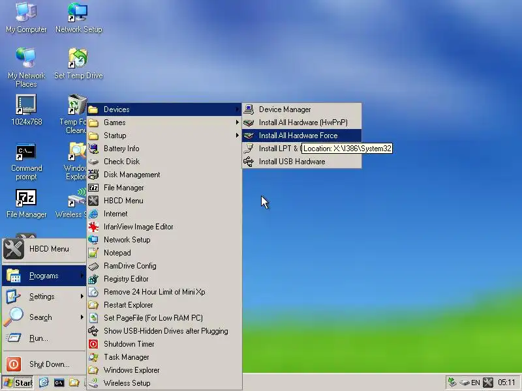Click the red IrfanView icon
The width and height of the screenshot is (522, 391).
pos(93,227)
